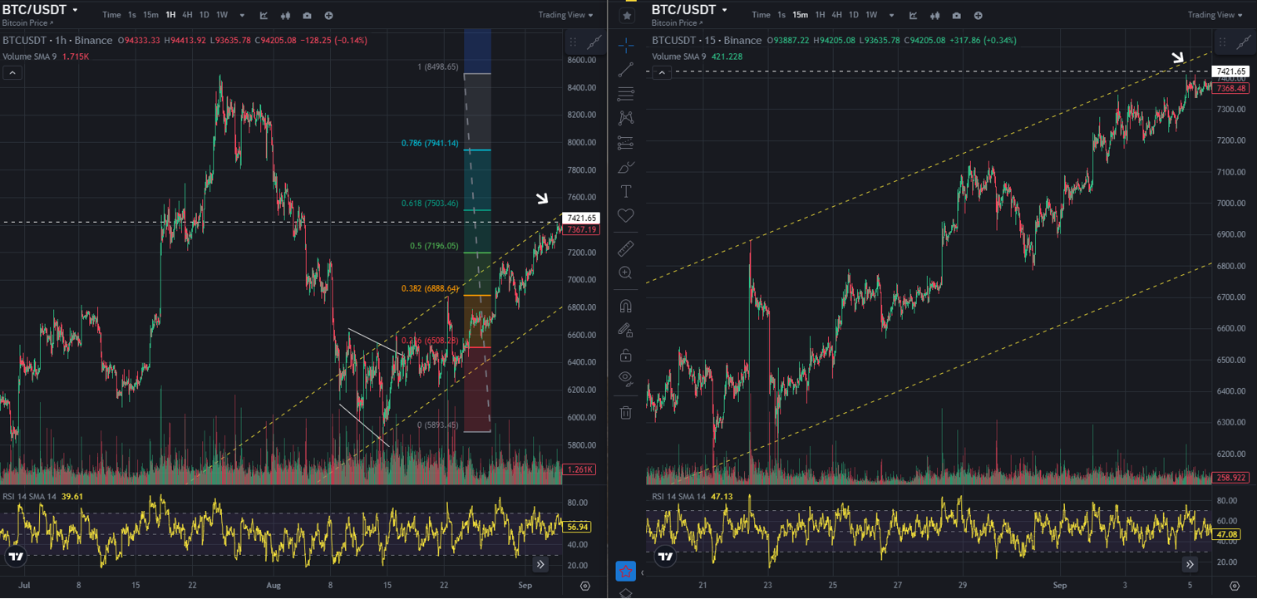Click the 0.618 (7503.46) Fibonacci level label
The height and width of the screenshot is (599, 1262).
pos(428,204)
